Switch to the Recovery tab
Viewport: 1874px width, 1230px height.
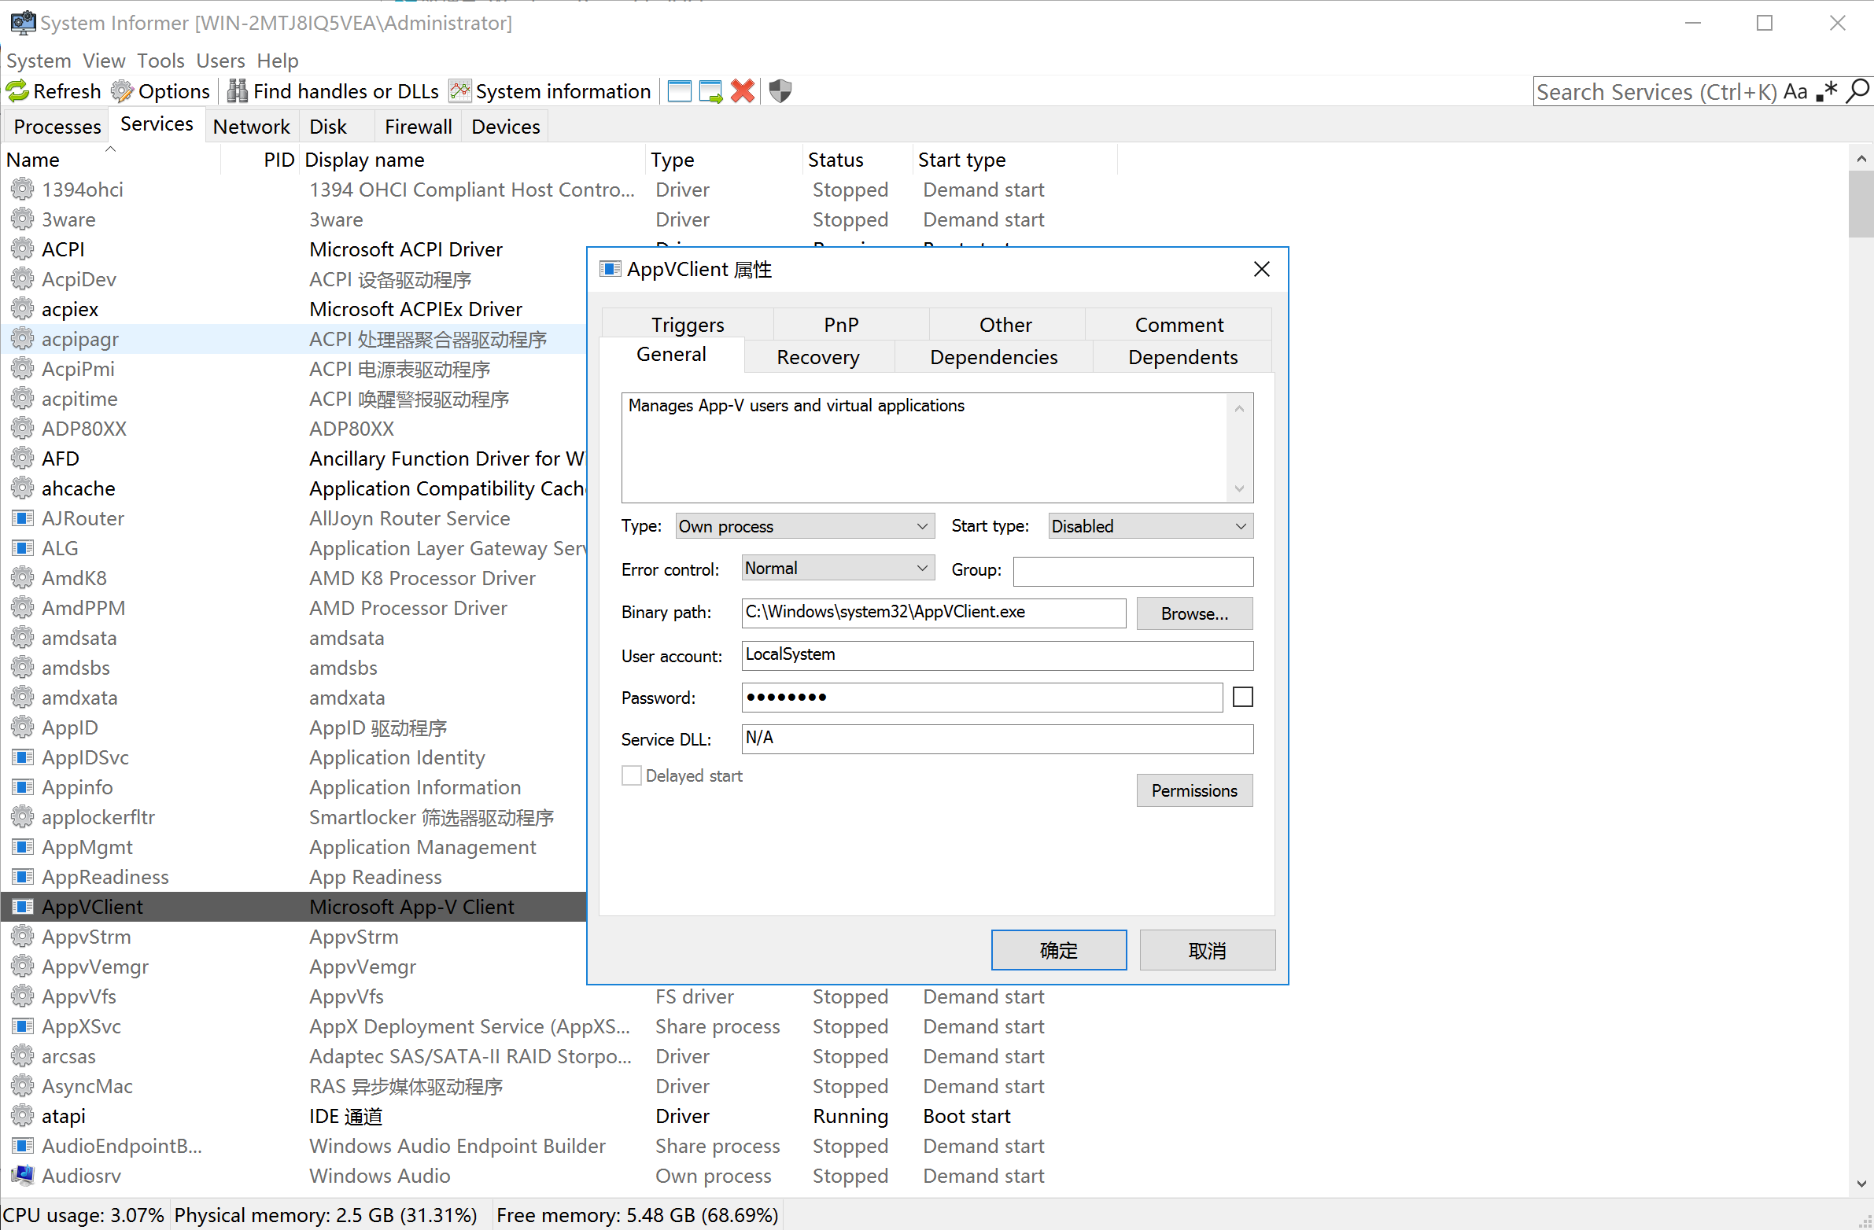[817, 357]
